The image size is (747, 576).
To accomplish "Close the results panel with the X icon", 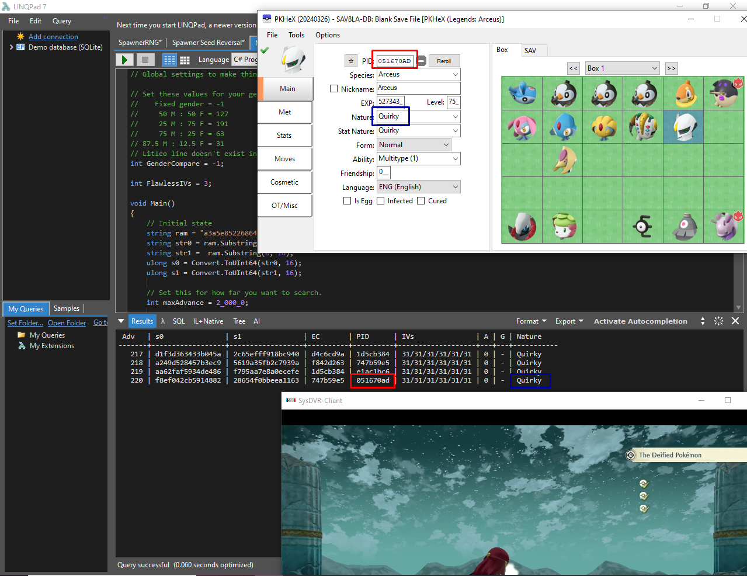I will (735, 321).
